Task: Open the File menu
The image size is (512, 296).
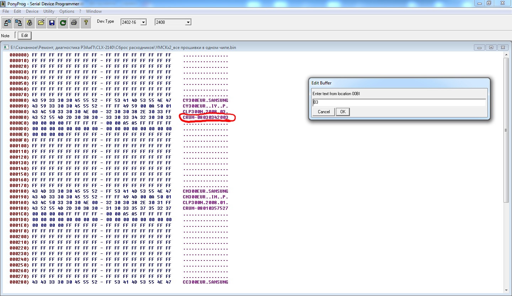Action: click(x=6, y=11)
